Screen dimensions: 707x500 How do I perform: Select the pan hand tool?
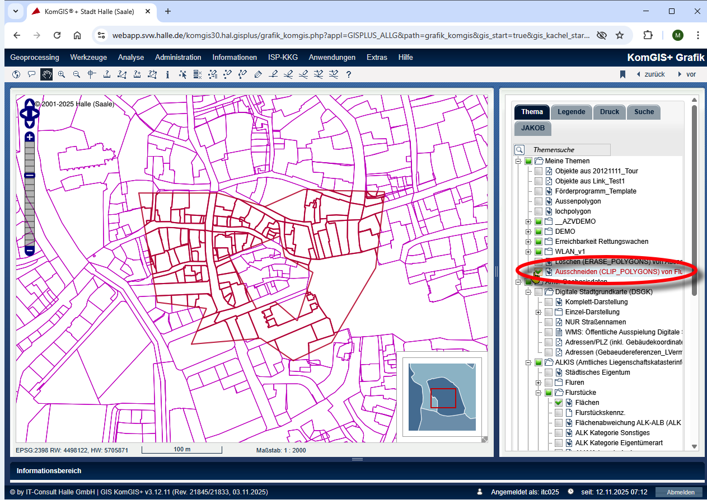46,74
